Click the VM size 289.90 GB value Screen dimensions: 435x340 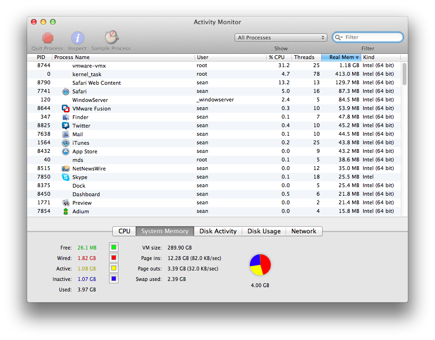click(x=179, y=248)
